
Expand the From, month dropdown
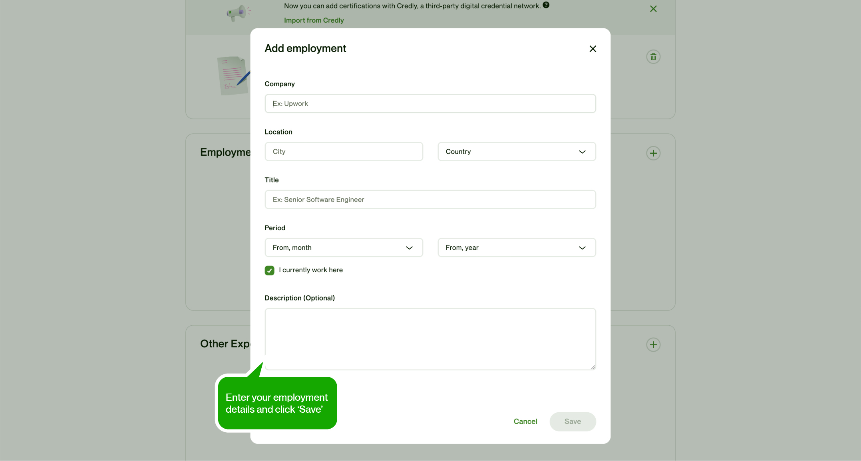[x=343, y=248]
